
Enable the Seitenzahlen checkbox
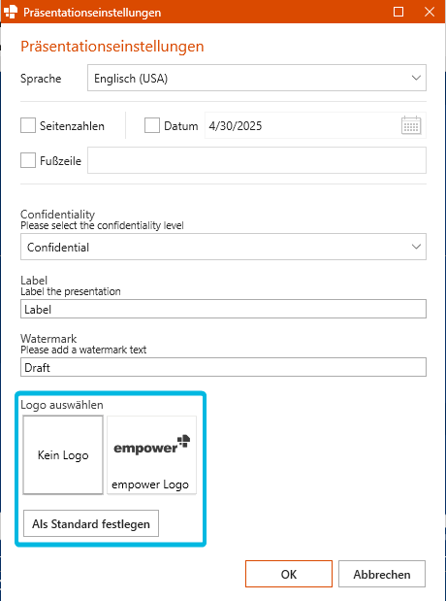(28, 125)
